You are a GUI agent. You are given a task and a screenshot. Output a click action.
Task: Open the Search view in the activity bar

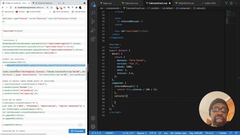pyautogui.click(x=93, y=13)
